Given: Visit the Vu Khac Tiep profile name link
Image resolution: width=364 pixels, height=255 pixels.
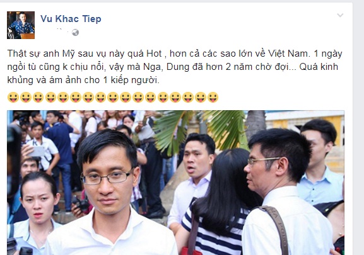Looking at the screenshot, I should [71, 19].
